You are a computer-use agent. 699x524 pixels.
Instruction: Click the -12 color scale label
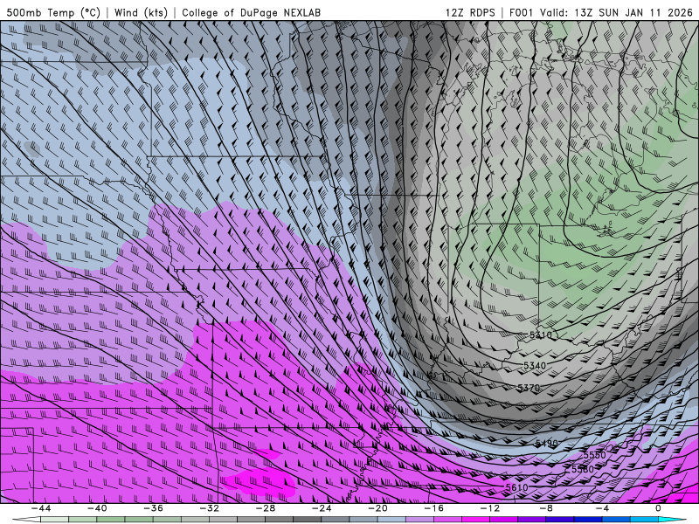click(x=490, y=508)
